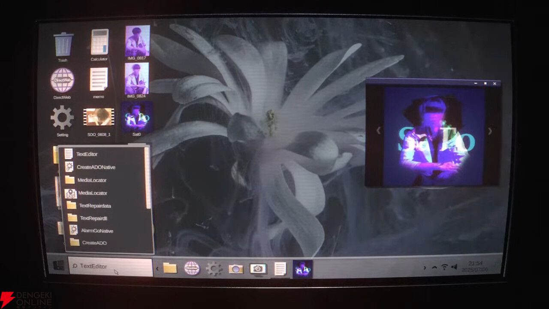Show next image in the viewer window
Viewport: 549px width, 309px height.
(490, 131)
